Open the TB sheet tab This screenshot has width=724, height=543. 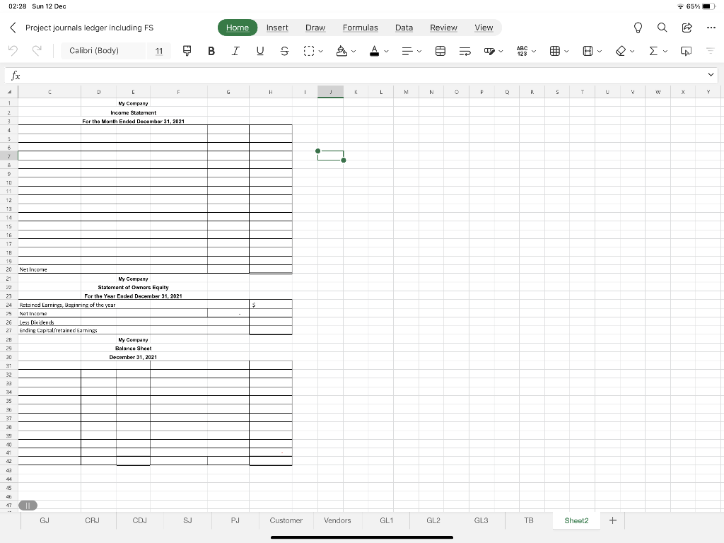coord(529,520)
